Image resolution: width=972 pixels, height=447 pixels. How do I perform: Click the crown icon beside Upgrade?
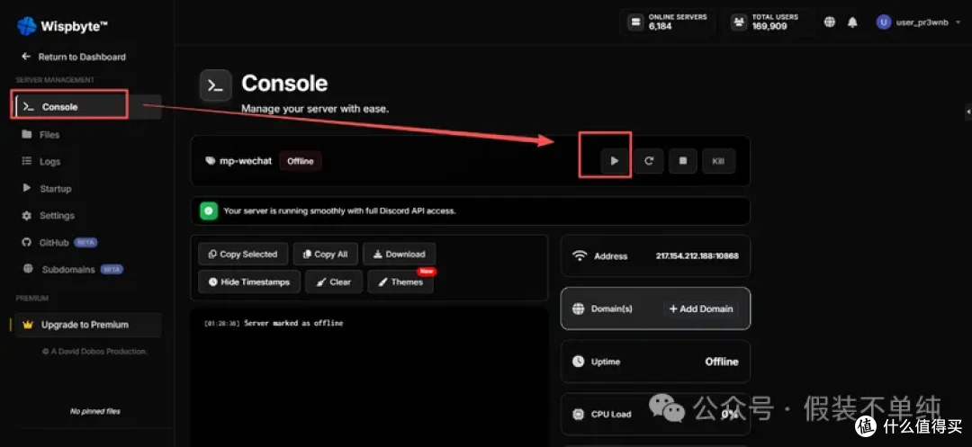click(27, 325)
